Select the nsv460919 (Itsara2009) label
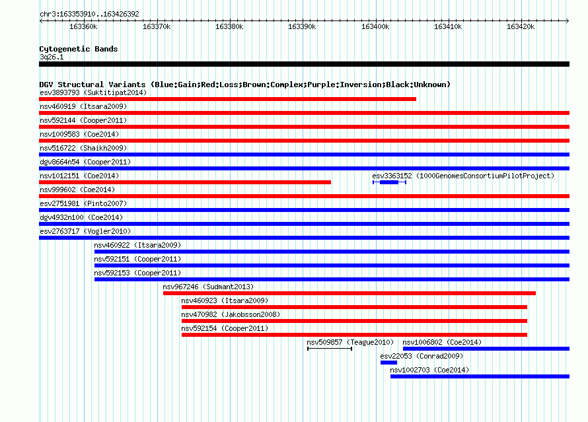Image resolution: width=588 pixels, height=422 pixels. pyautogui.click(x=83, y=106)
